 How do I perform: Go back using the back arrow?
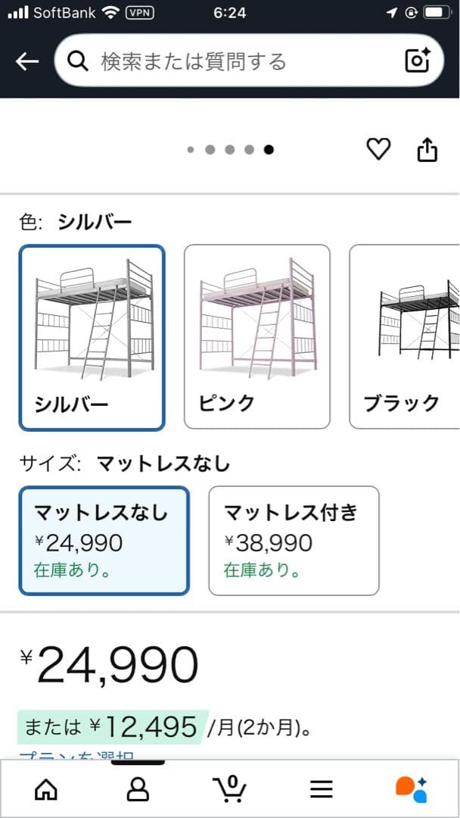(x=25, y=61)
